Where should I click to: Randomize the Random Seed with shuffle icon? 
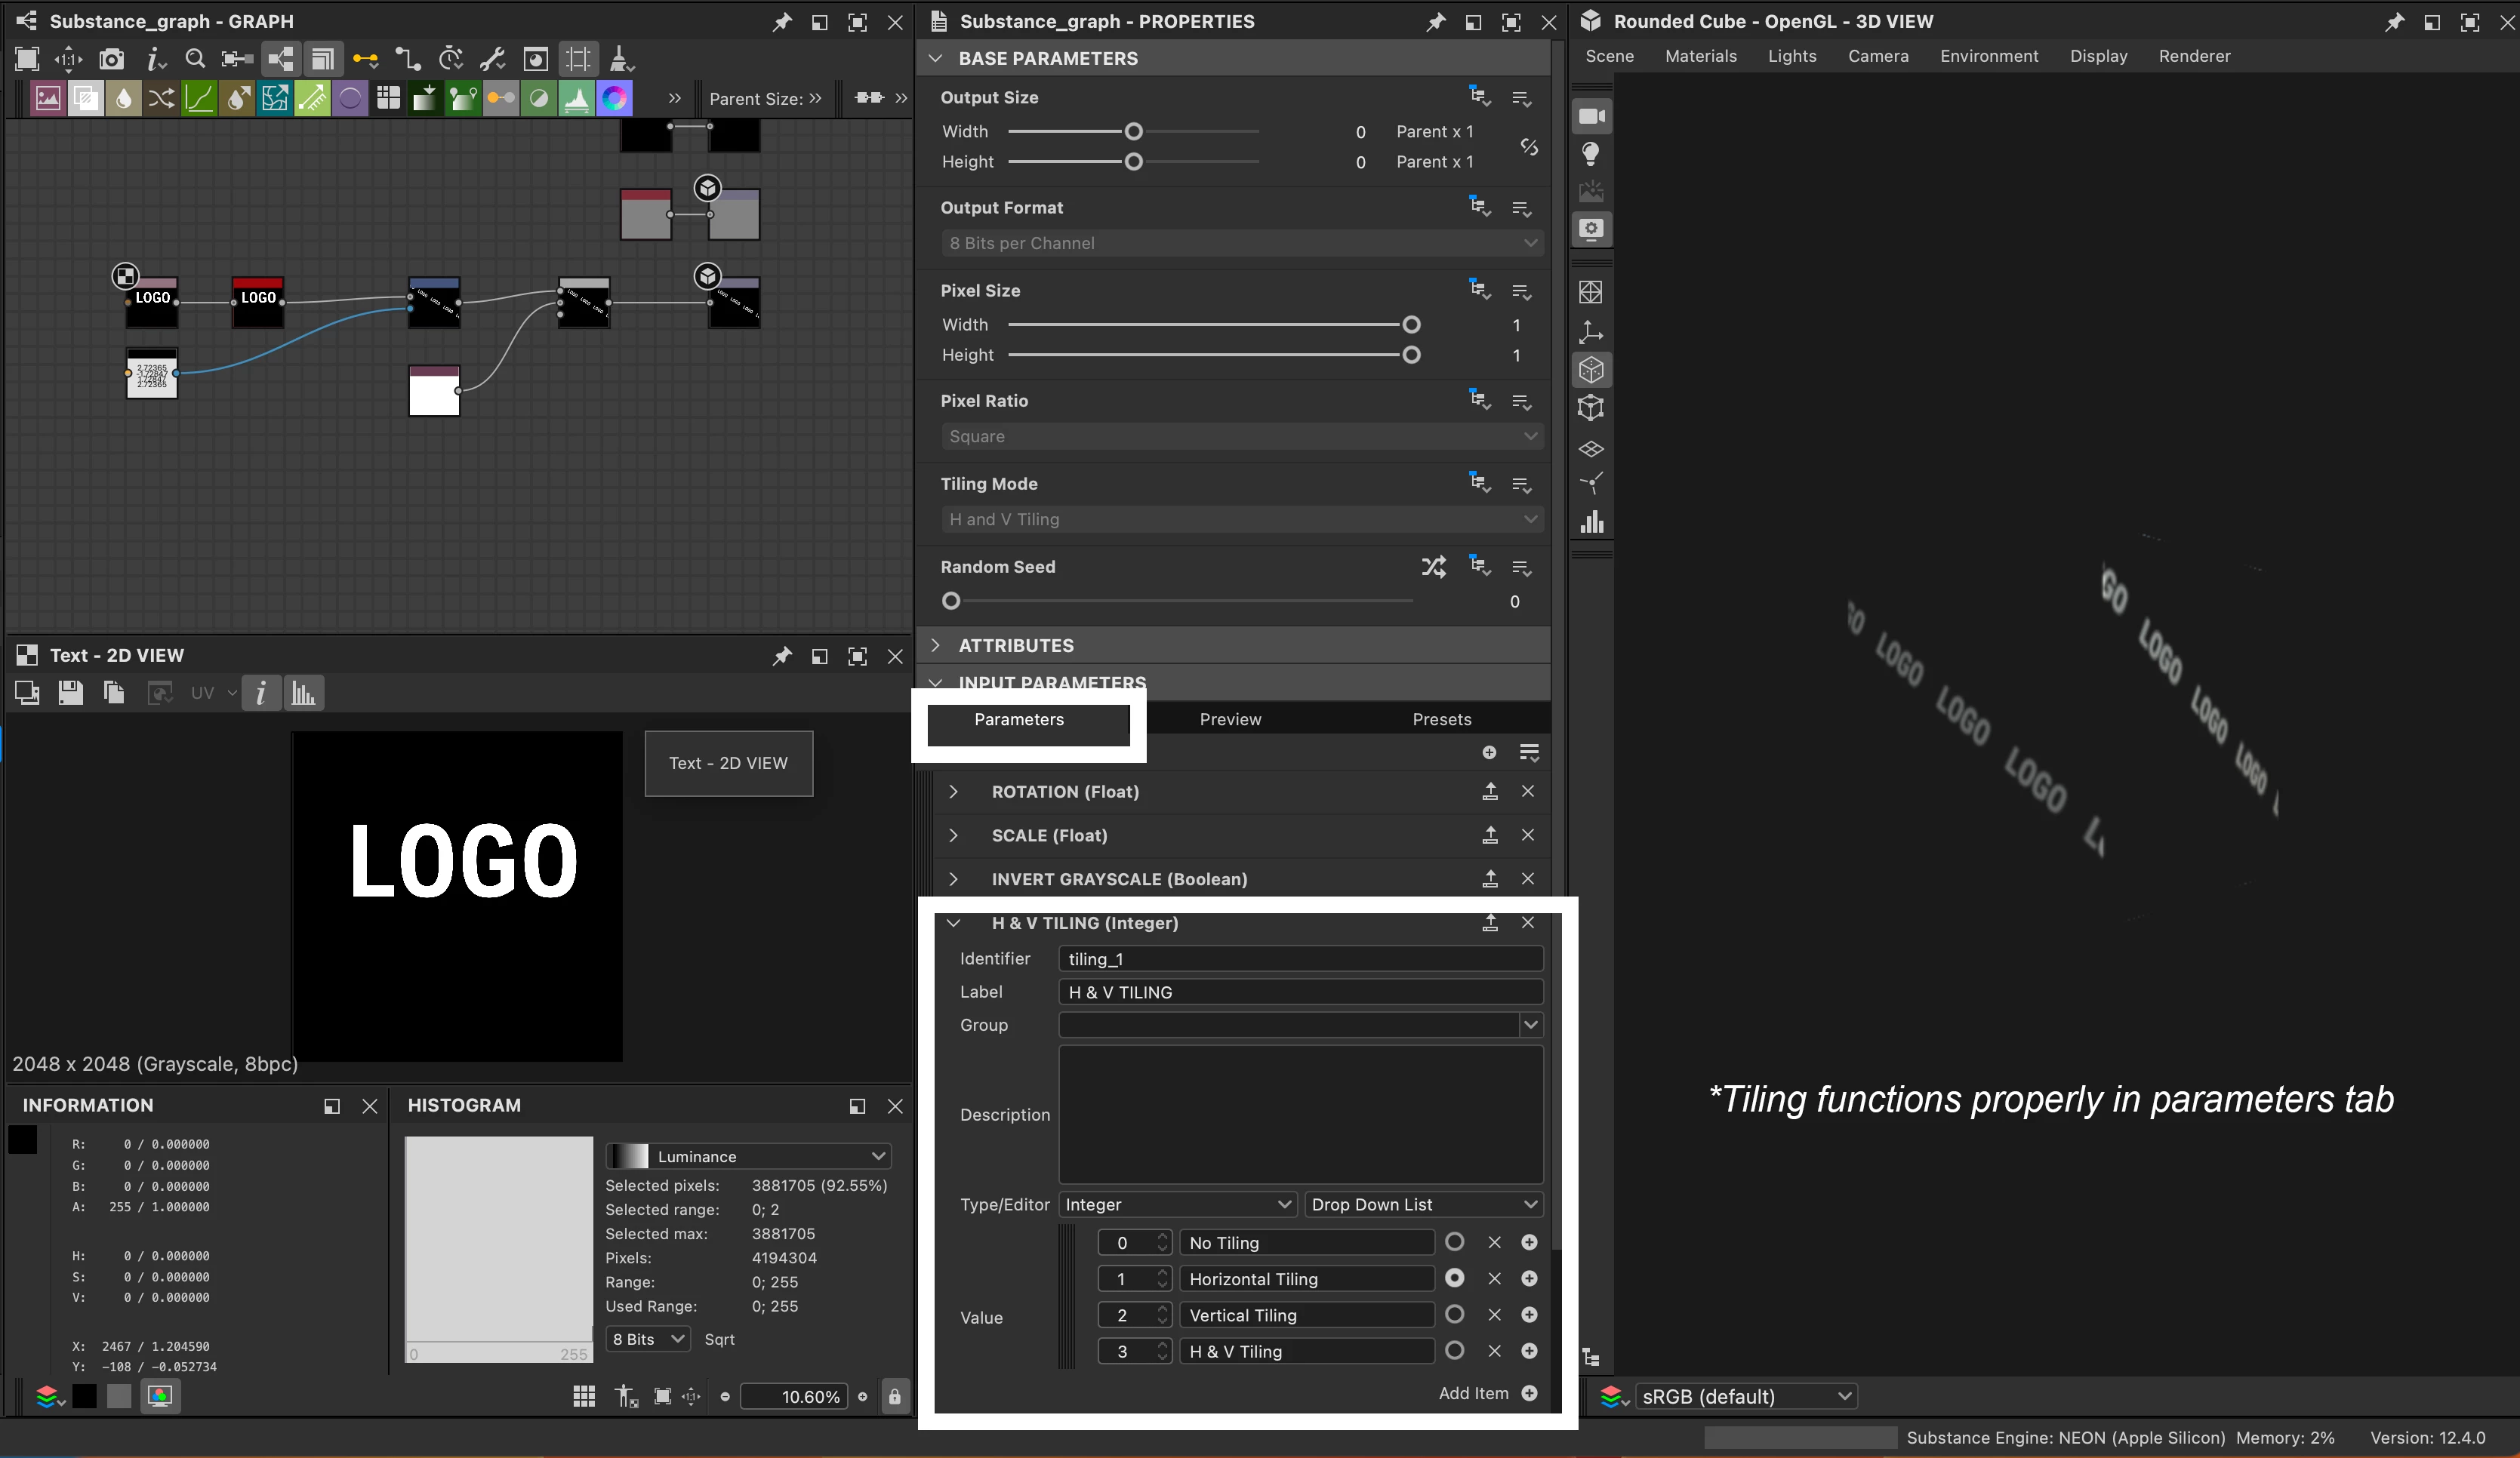[x=1433, y=568]
